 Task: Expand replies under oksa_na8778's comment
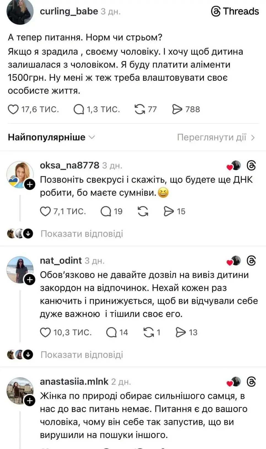pos(82,234)
